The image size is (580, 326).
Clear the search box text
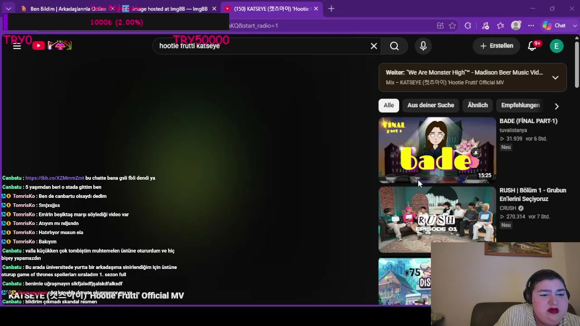point(374,46)
